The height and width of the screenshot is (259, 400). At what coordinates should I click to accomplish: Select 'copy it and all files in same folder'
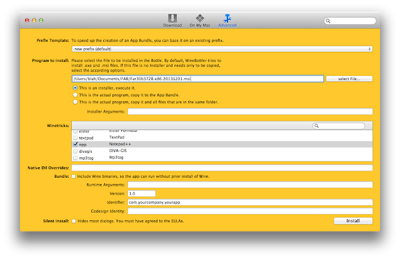[x=75, y=102]
